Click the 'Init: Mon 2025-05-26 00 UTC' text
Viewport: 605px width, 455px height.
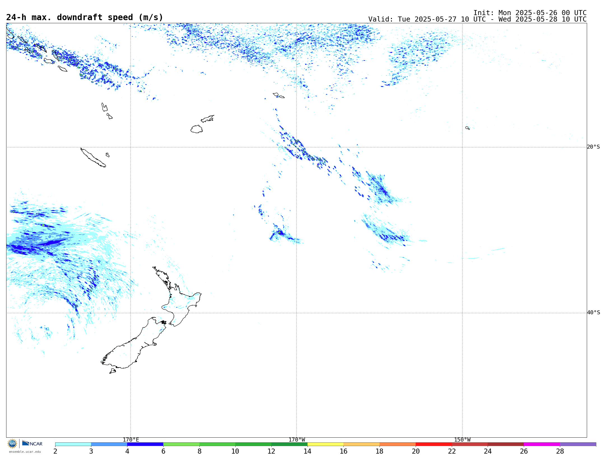pos(530,13)
